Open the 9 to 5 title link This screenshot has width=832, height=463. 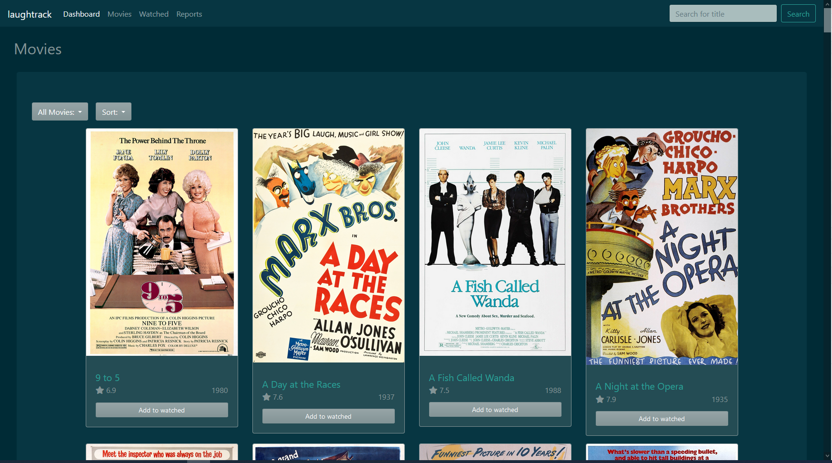pyautogui.click(x=108, y=378)
